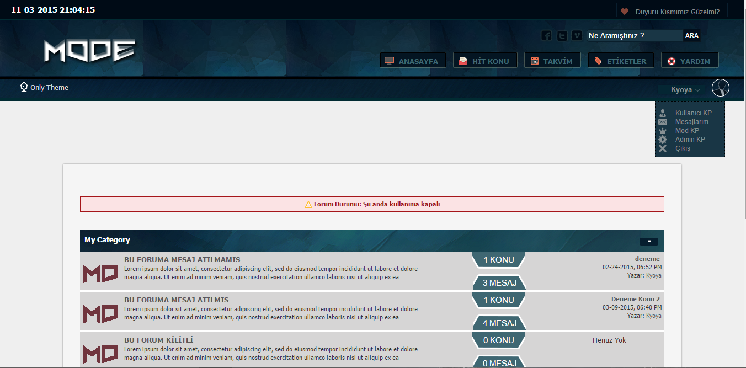
Task: Click the forum icon beside BU FORUM KİLİTLİ
Action: pos(100,354)
